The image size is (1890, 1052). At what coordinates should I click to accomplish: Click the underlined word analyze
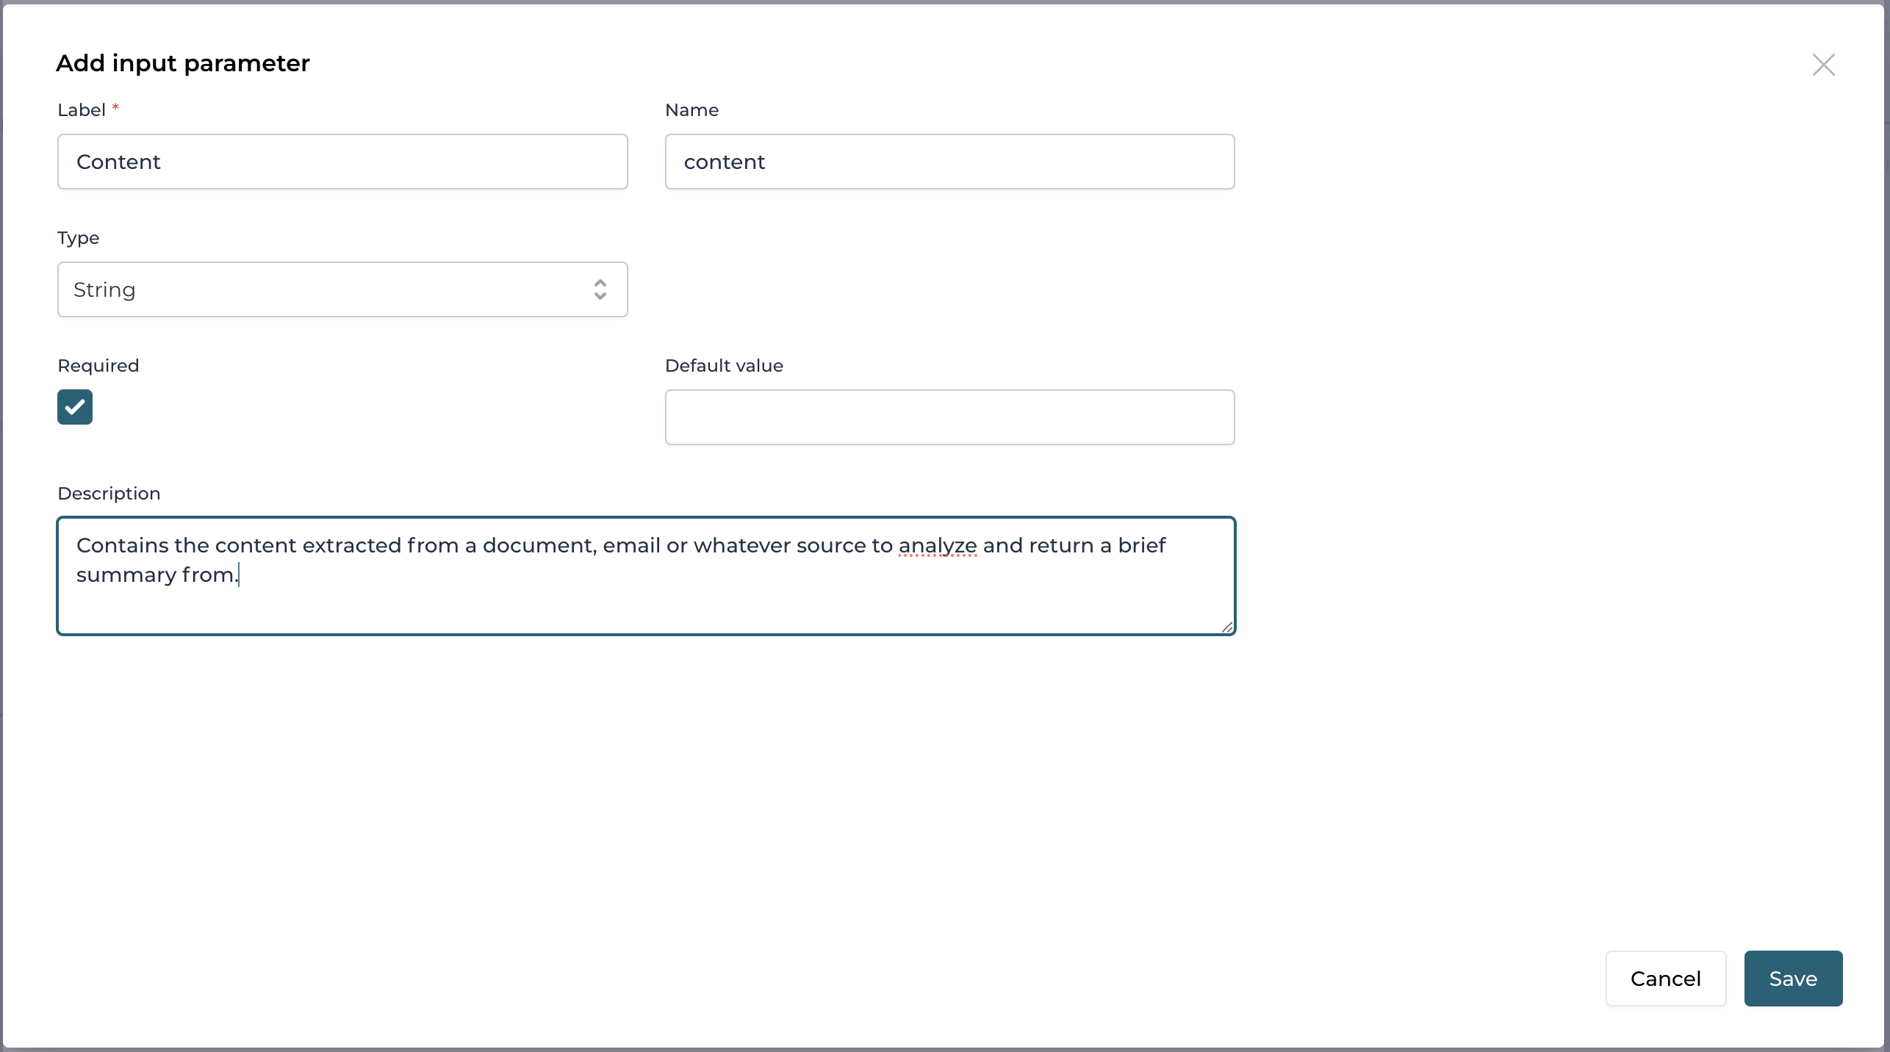(938, 546)
